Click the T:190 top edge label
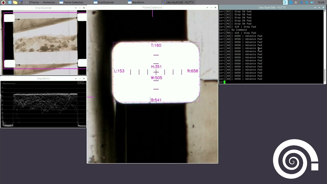This screenshot has width=327, height=184. pyautogui.click(x=156, y=45)
